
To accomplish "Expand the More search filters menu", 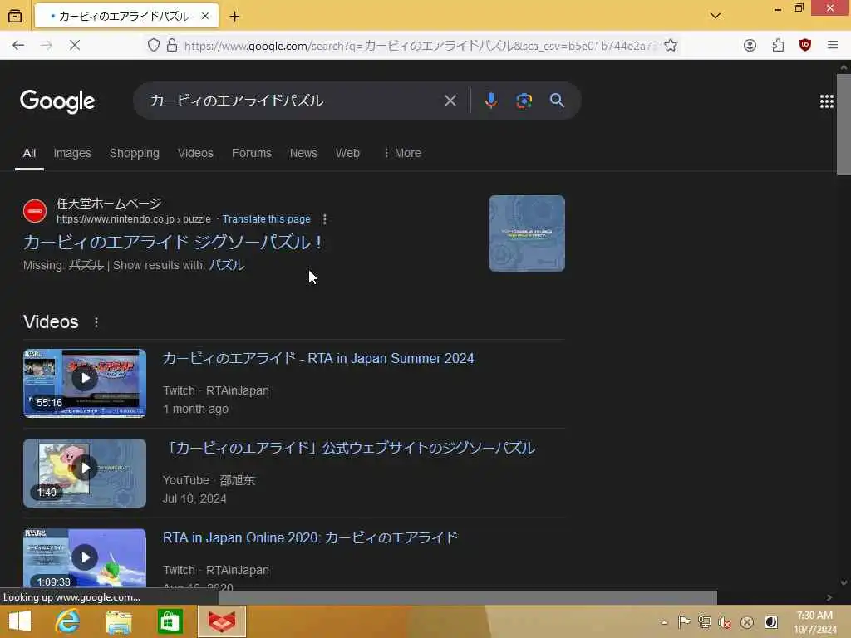I will coord(402,153).
